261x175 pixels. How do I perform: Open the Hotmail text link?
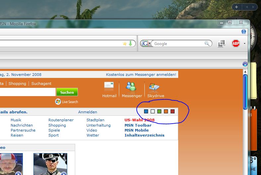[109, 96]
